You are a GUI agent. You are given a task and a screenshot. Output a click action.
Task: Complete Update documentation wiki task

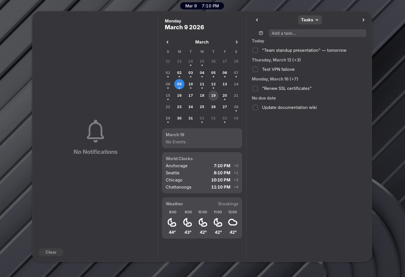point(255,108)
